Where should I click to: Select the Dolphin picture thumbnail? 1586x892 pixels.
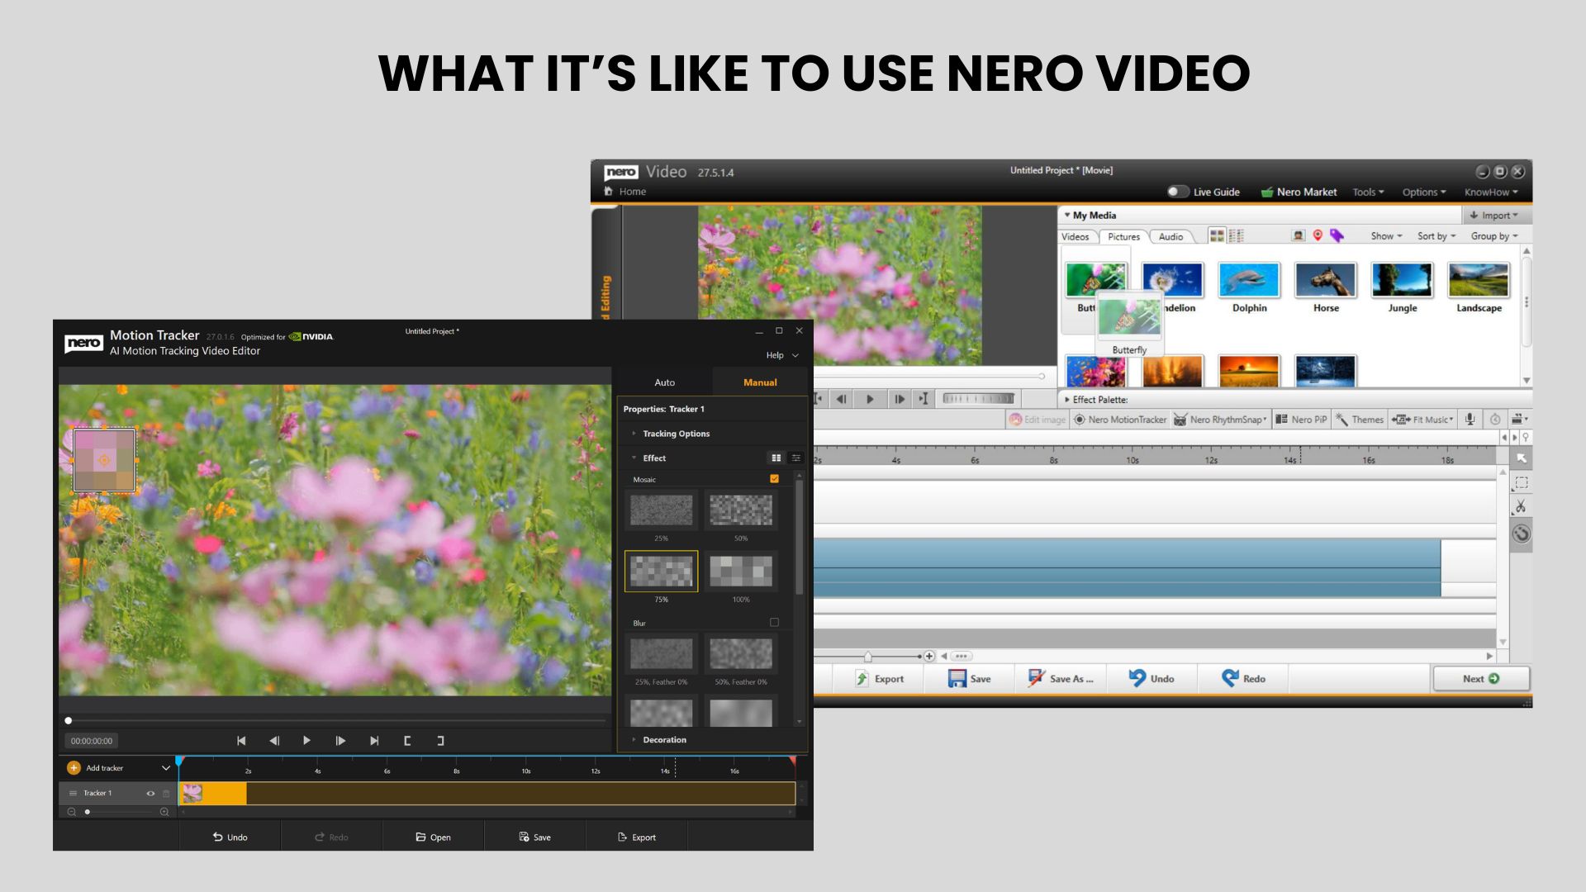tap(1249, 280)
